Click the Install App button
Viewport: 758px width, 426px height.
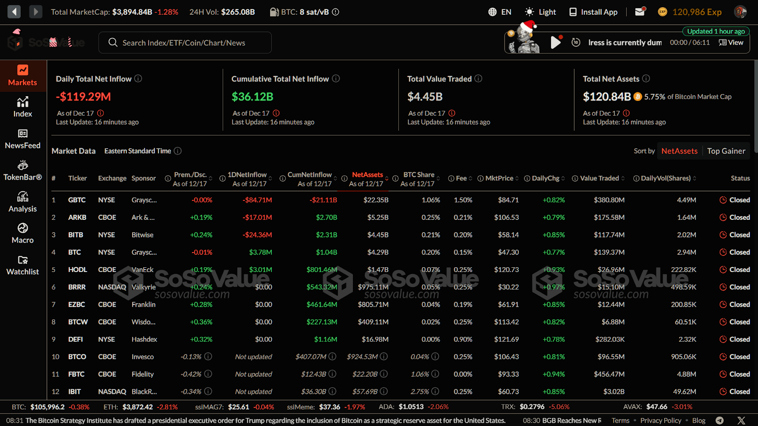[593, 12]
